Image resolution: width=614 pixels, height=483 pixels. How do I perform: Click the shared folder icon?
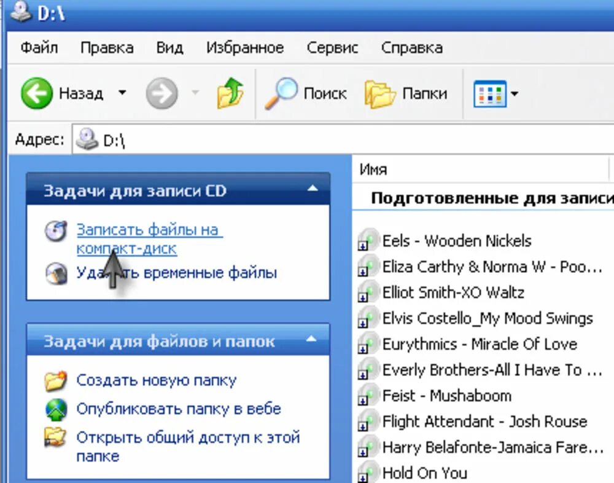click(x=55, y=437)
